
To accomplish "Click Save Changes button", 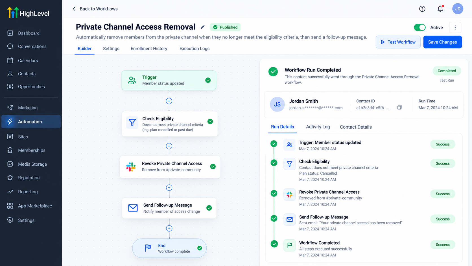I will pyautogui.click(x=442, y=42).
